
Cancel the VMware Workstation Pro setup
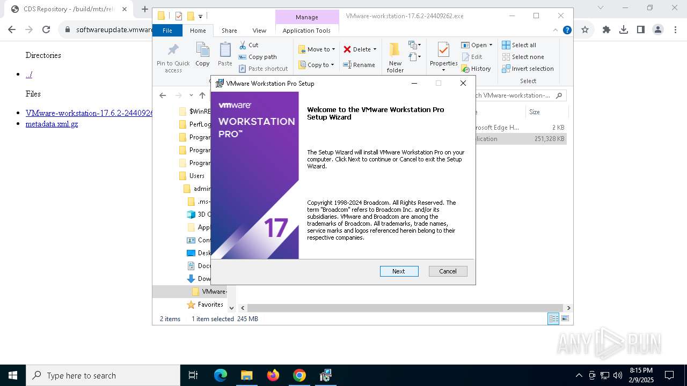click(x=448, y=271)
